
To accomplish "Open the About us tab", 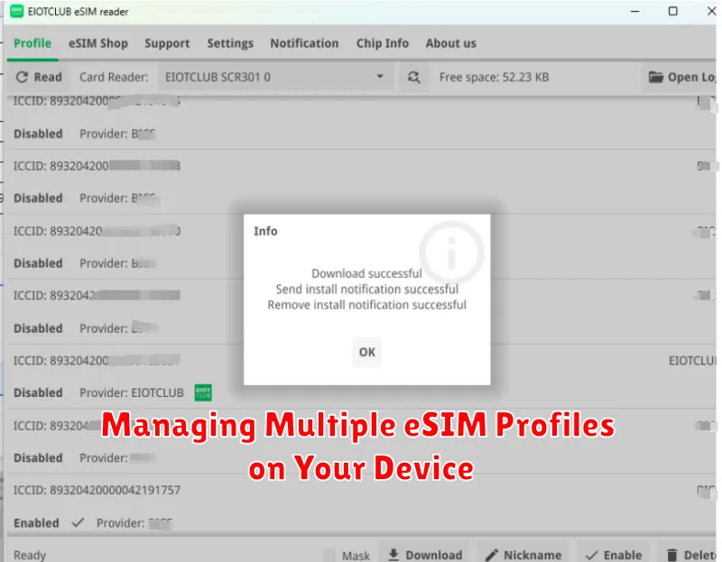I will coord(450,43).
